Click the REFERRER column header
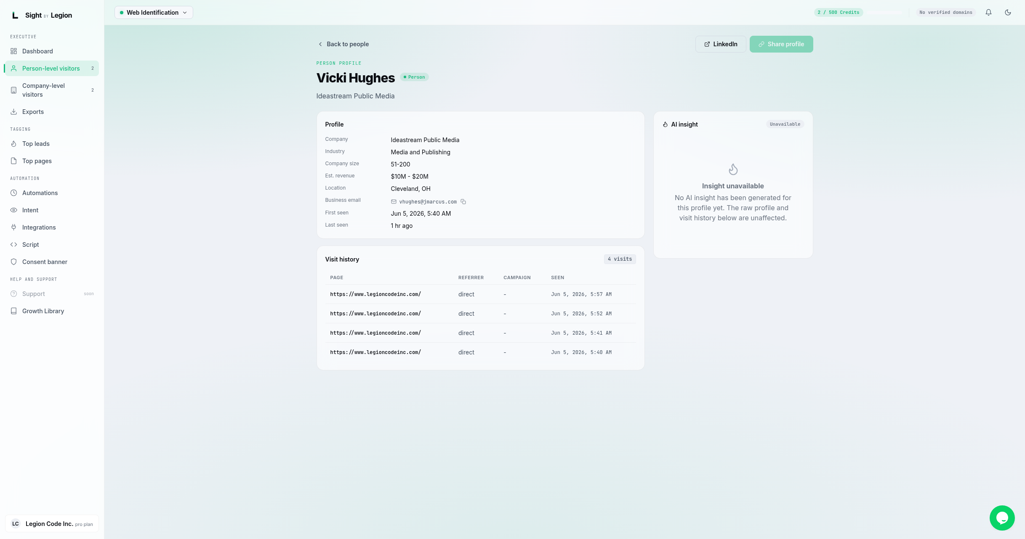 pyautogui.click(x=471, y=277)
